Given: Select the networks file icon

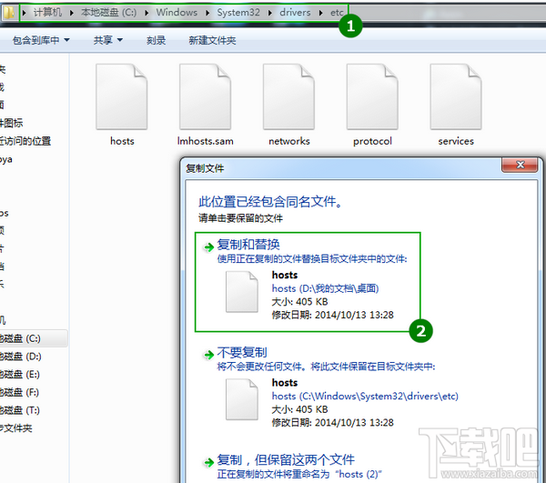Looking at the screenshot, I should tap(288, 96).
